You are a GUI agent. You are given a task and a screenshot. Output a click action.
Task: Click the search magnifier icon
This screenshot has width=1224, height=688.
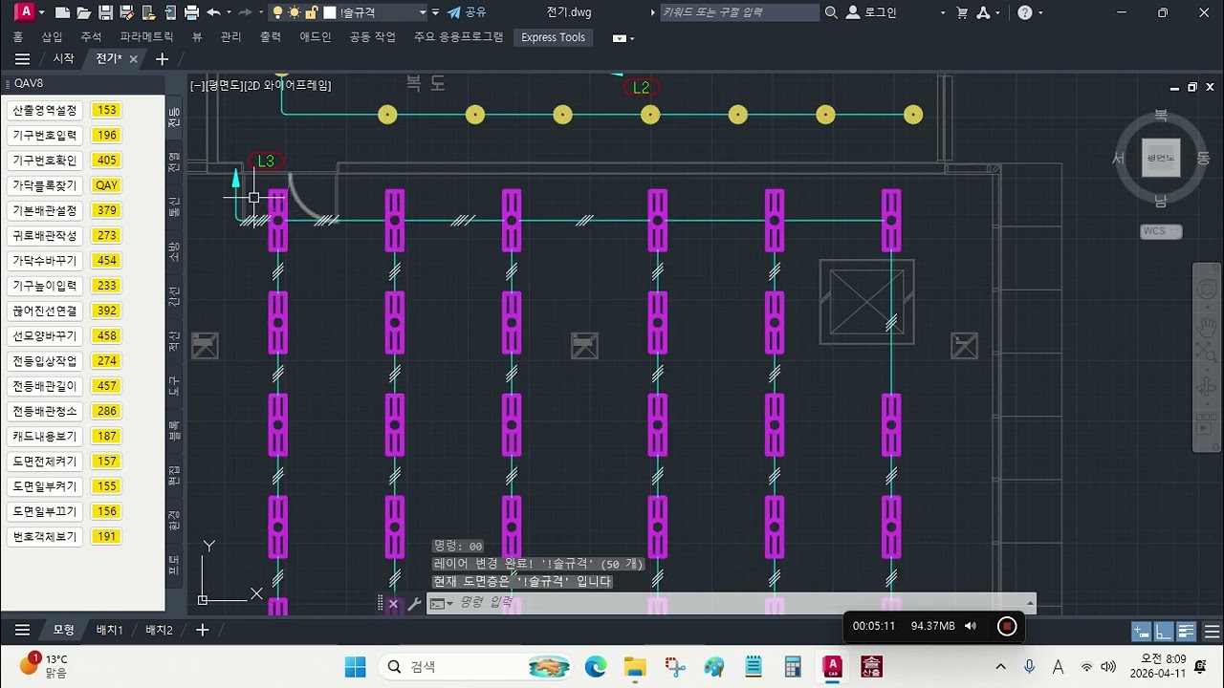coord(831,12)
